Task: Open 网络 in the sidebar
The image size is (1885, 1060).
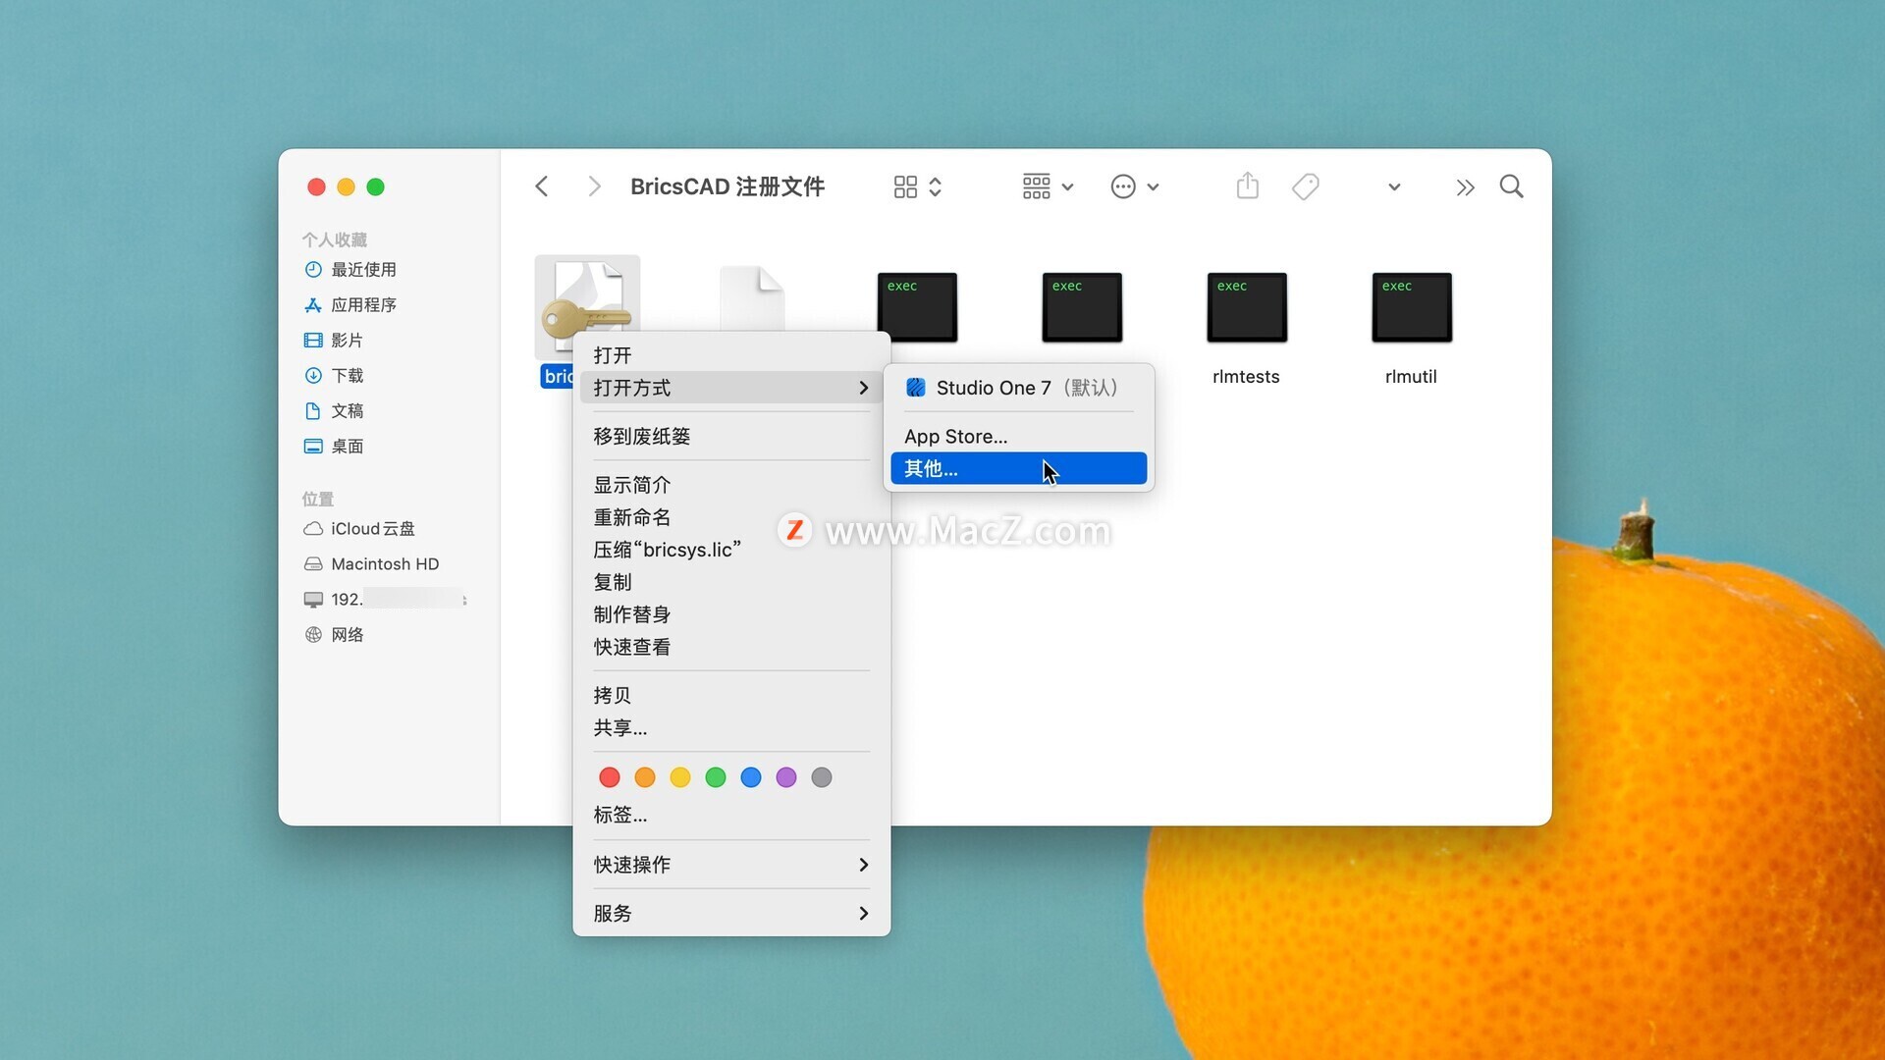Action: click(334, 634)
